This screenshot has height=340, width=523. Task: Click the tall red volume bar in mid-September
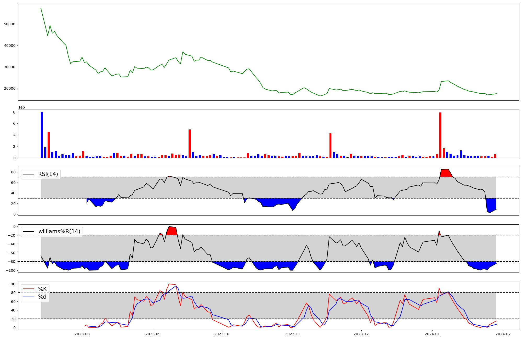pos(190,144)
